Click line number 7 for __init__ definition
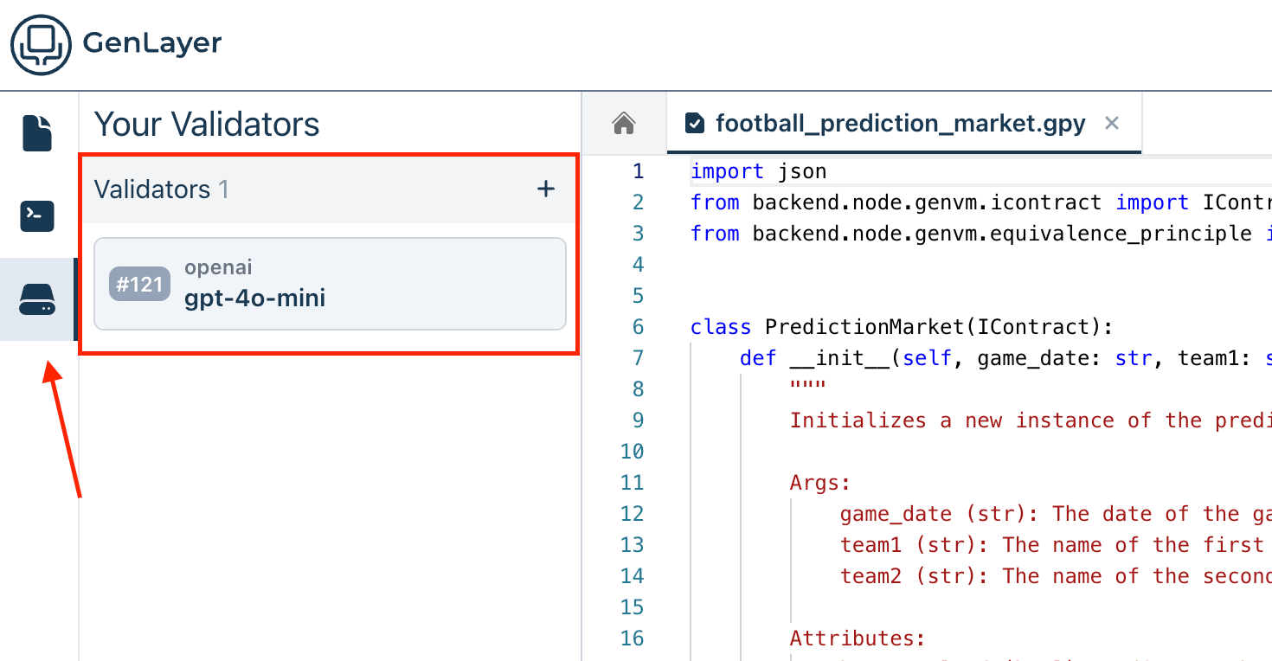The width and height of the screenshot is (1272, 661). pyautogui.click(x=638, y=358)
